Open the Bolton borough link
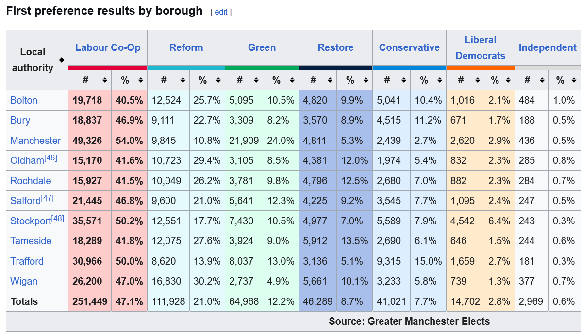Image resolution: width=581 pixels, height=332 pixels. point(24,100)
